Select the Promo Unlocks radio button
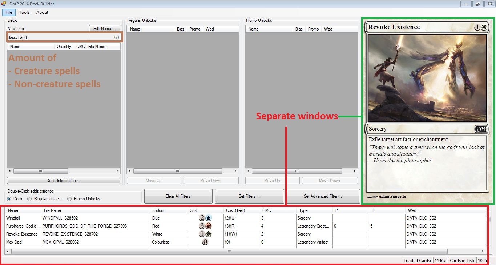The image size is (496, 265). [69, 199]
